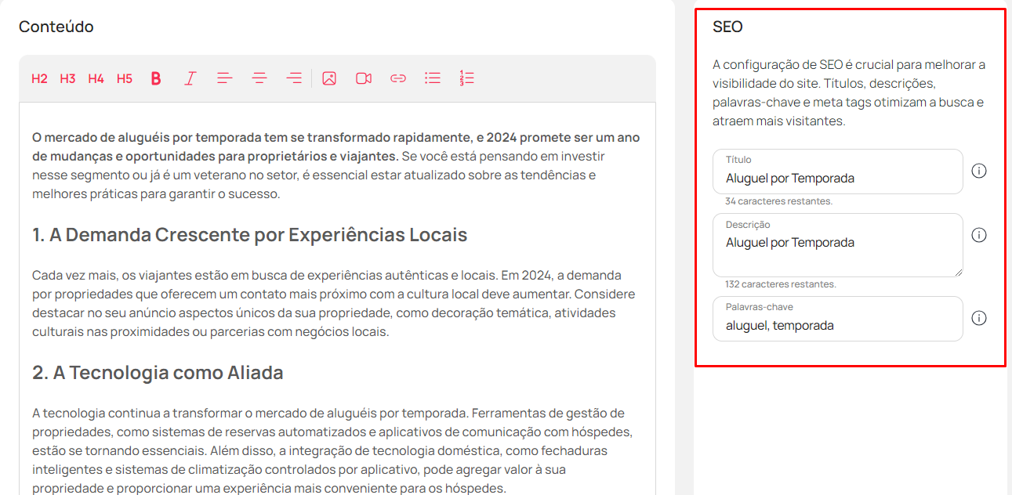Click the '34 caracteres restantes.' counter

pyautogui.click(x=778, y=201)
